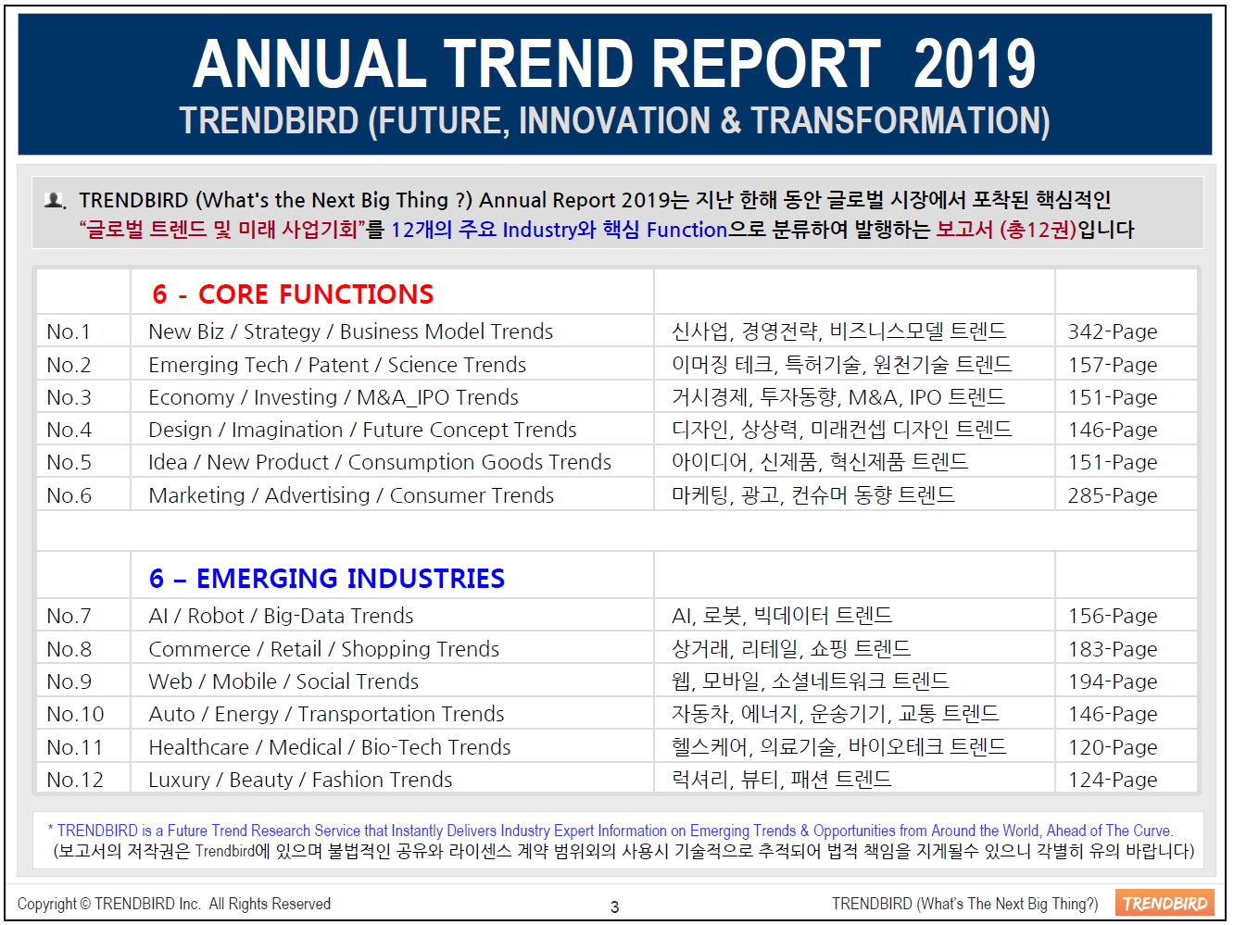Select the "ANNUAL TREND REPORT 2019" title
This screenshot has height=925, width=1234.
click(614, 64)
